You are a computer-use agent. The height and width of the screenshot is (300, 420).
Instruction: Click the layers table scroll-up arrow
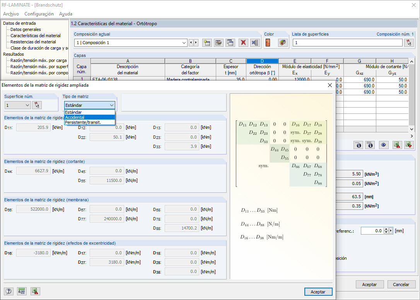412,62
